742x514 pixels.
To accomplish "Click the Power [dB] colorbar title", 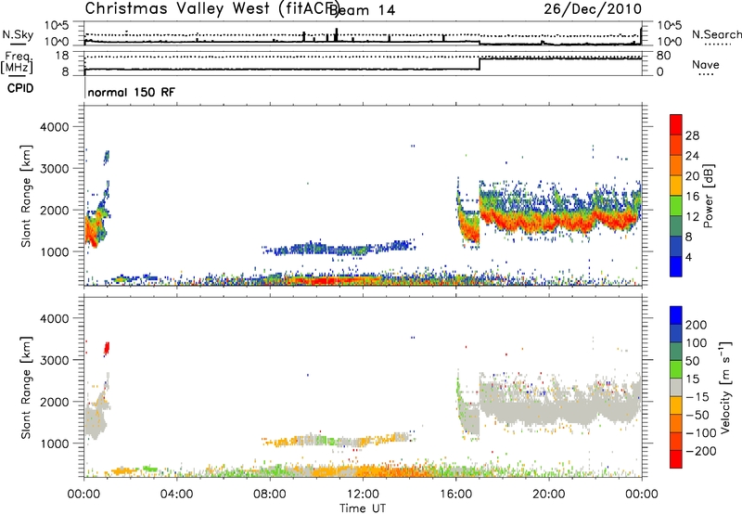I will (709, 196).
